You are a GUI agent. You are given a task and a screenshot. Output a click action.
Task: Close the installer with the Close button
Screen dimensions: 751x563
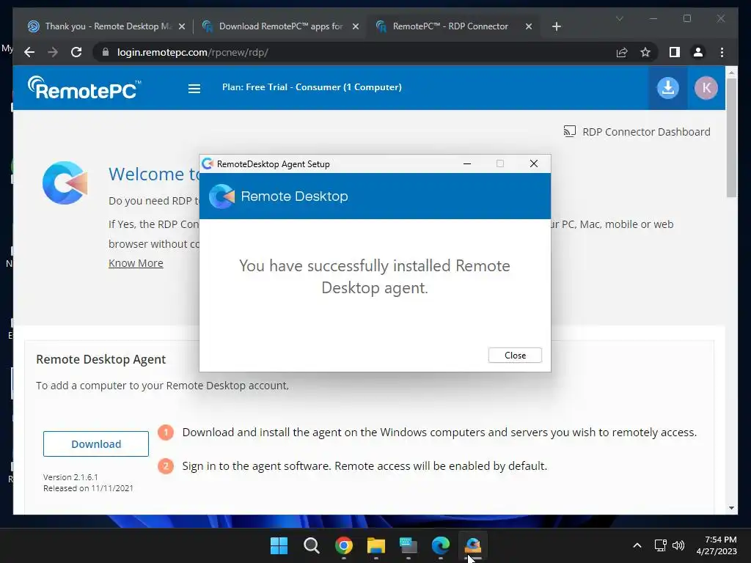pos(515,356)
